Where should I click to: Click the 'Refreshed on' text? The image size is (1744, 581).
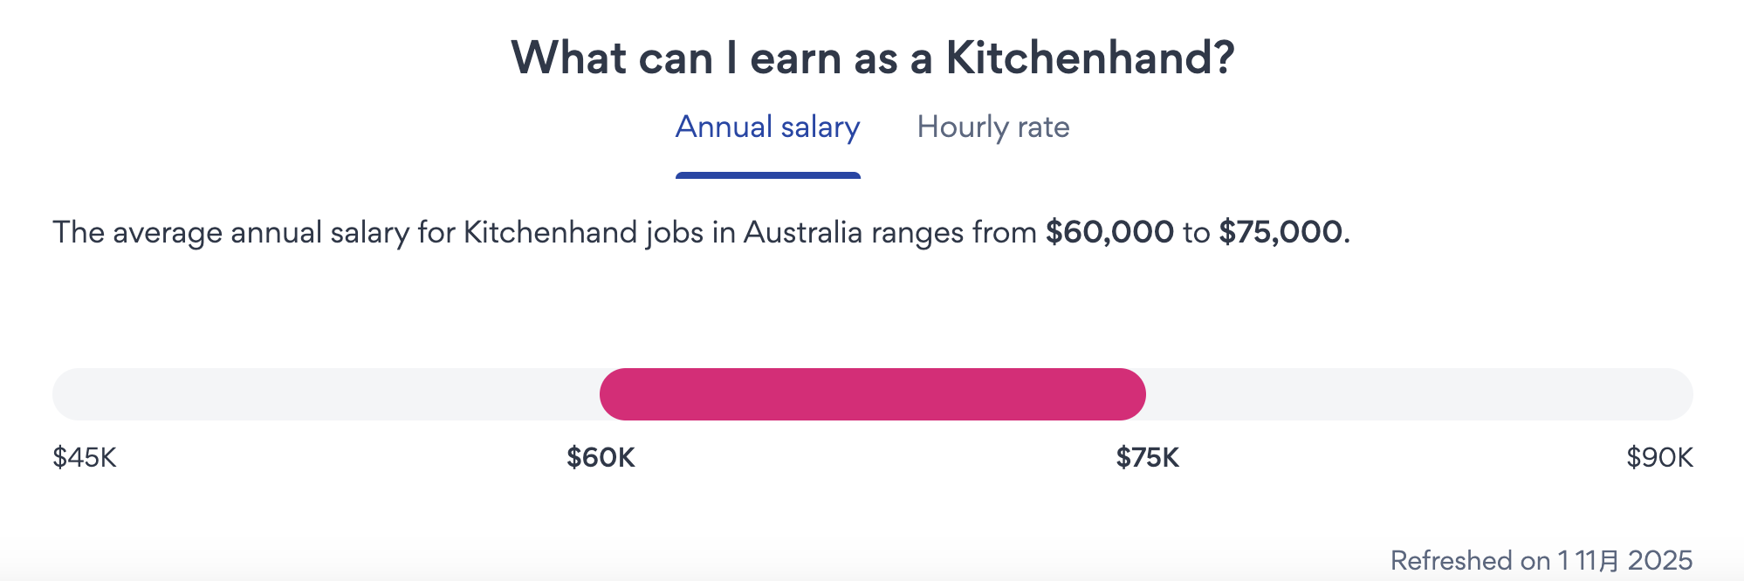[x=1471, y=560]
